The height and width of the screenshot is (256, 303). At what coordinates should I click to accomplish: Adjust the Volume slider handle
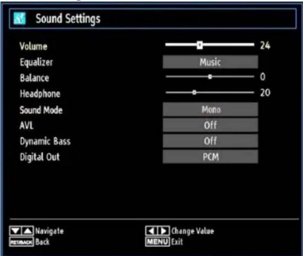tap(200, 45)
